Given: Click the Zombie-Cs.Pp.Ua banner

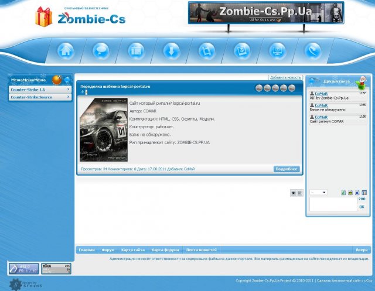Looking at the screenshot, I should [266, 13].
